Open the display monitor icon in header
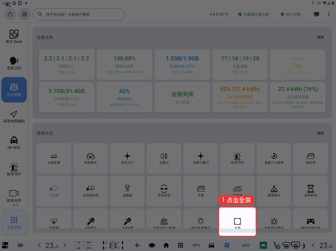Image resolution: width=336 pixels, height=251 pixels. pyautogui.click(x=317, y=14)
